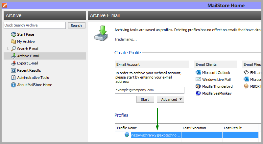Image resolution: width=263 pixels, height=144 pixels.
Task: Click the Search E-mail magnifier icon
Action: click(13, 49)
